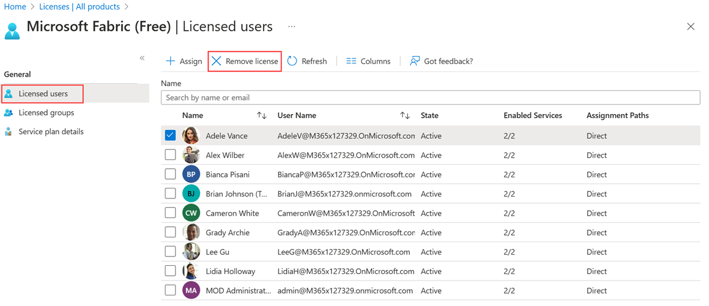709x306 pixels.
Task: Sort by User Name column arrows
Action: point(405,116)
